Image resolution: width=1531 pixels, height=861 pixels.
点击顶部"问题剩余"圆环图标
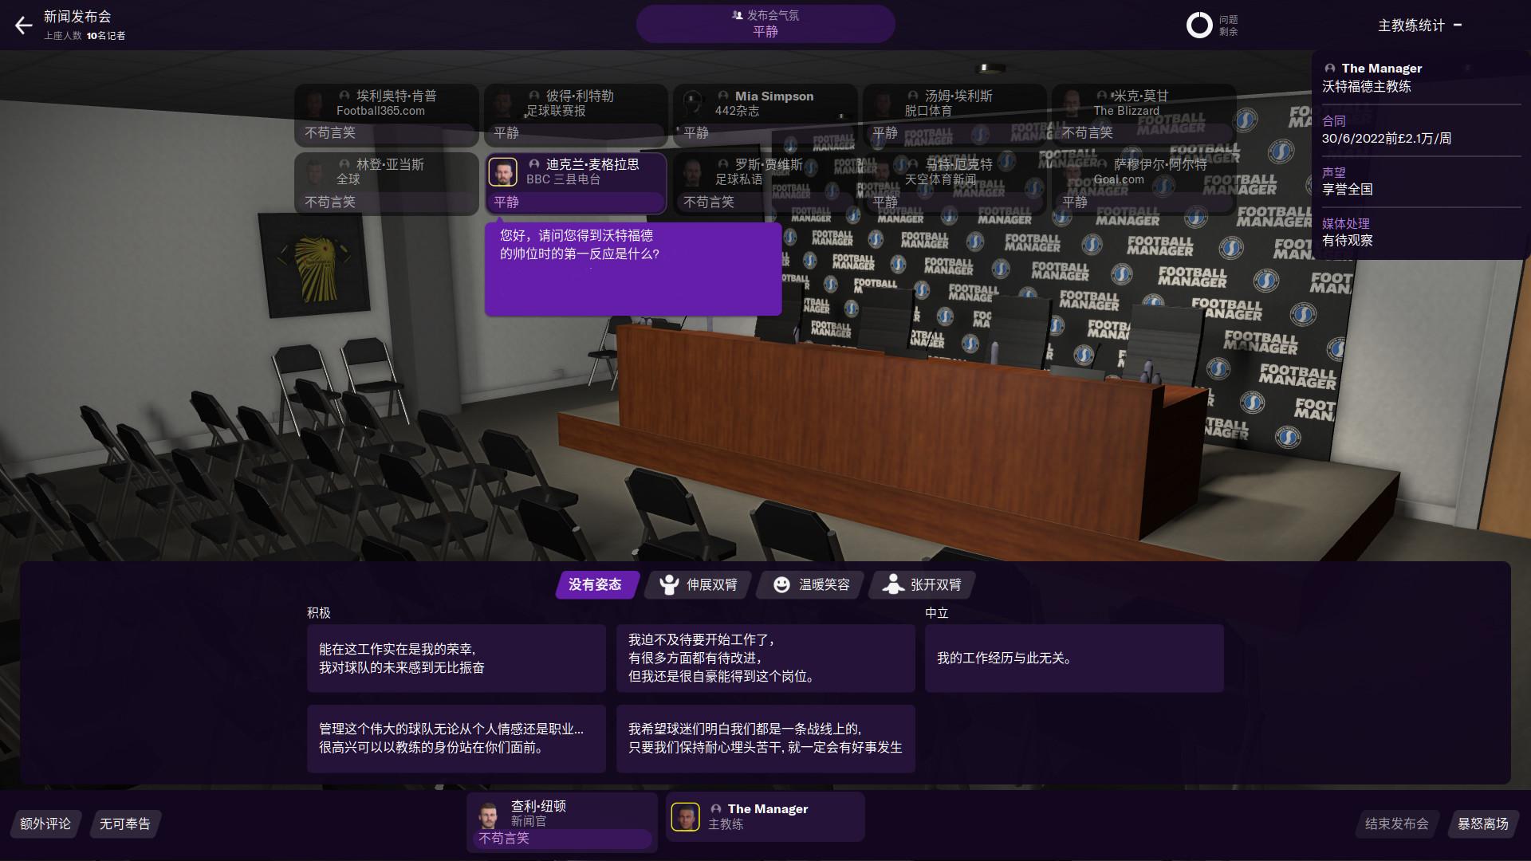[1198, 25]
